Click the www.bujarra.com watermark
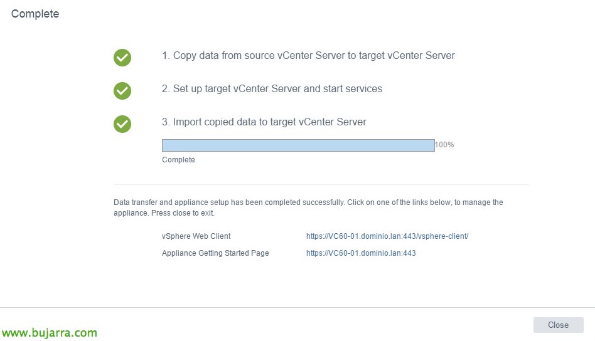Screen dimensions: 595x341 (49, 333)
